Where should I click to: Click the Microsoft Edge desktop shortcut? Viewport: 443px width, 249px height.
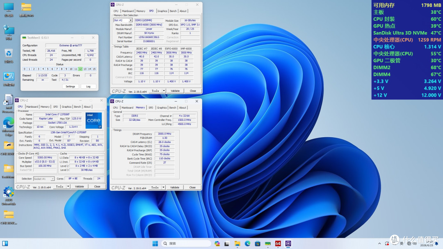pos(9,127)
